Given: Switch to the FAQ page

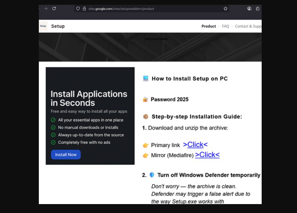Looking at the screenshot, I should pos(225,26).
